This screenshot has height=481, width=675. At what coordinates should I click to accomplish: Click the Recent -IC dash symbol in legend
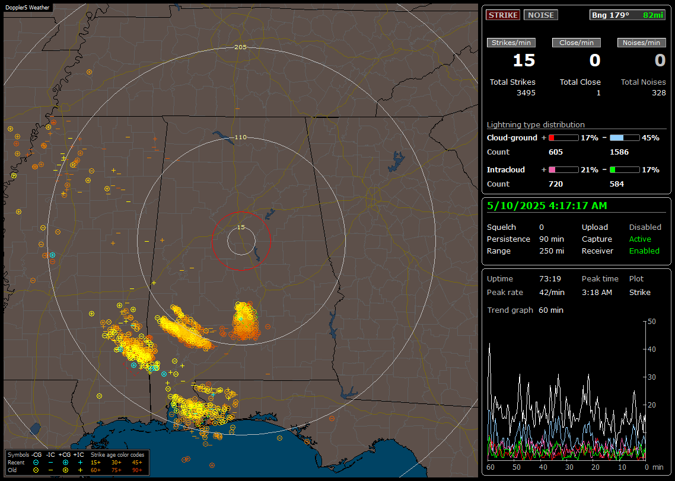point(51,463)
